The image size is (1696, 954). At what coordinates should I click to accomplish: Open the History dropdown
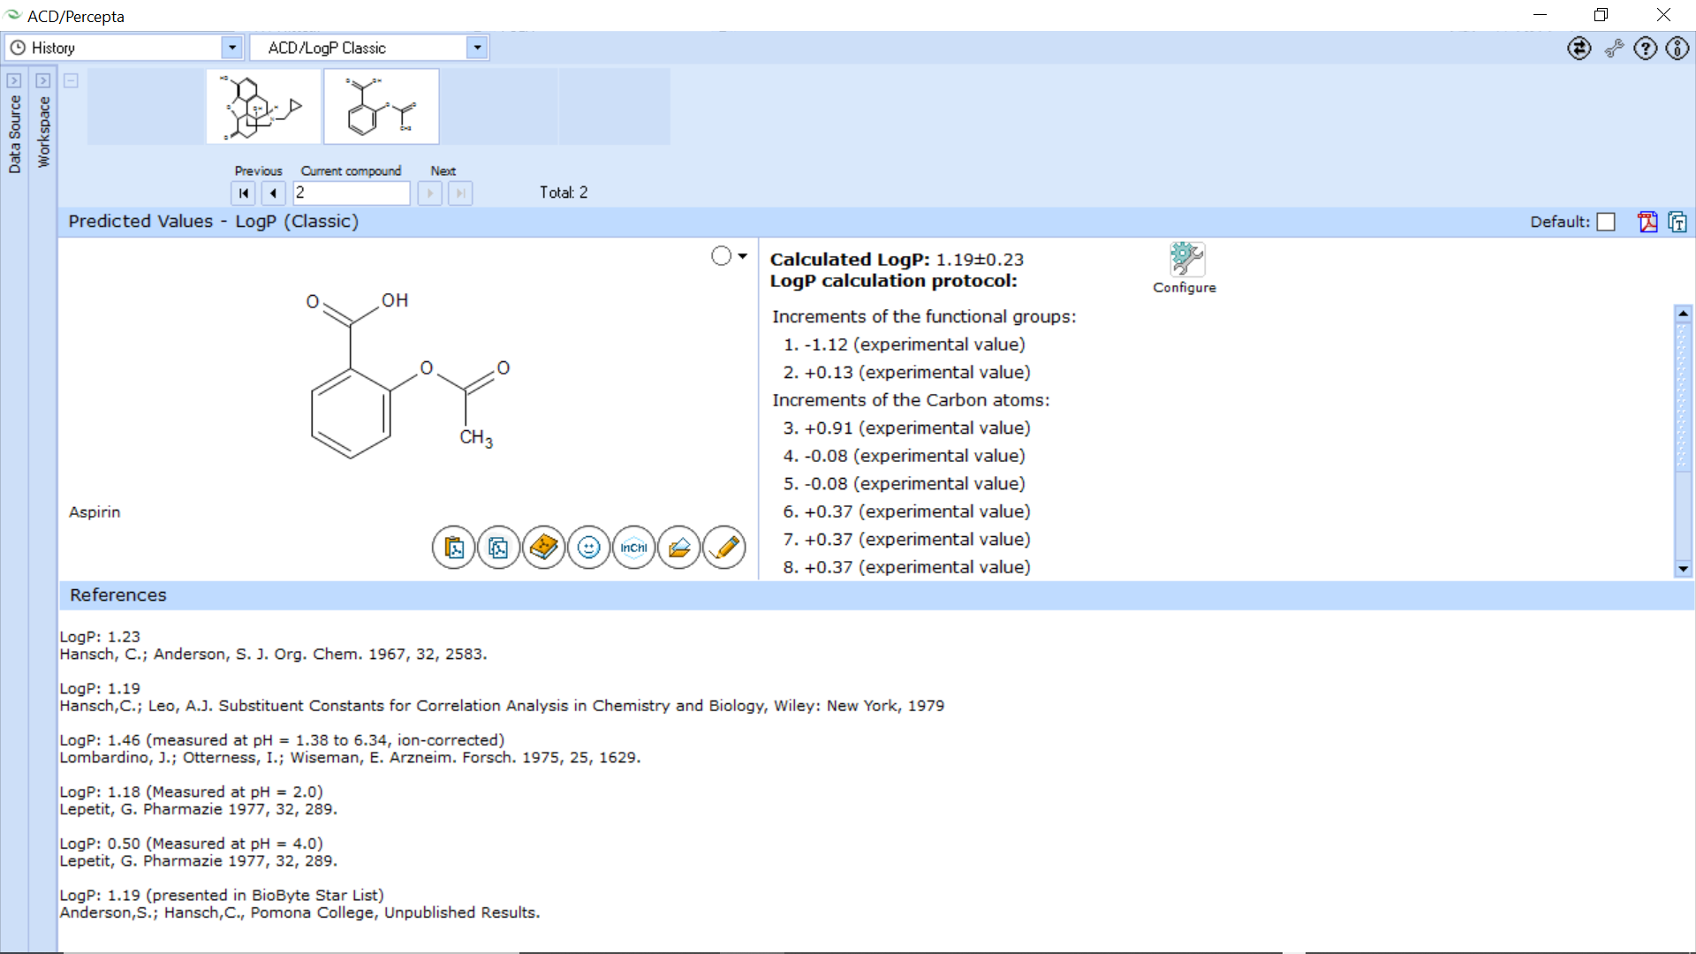click(232, 48)
